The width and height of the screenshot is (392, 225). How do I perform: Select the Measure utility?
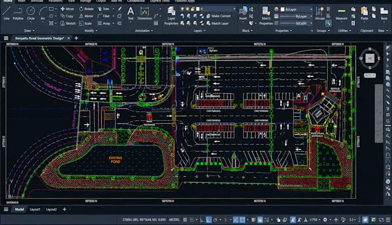point(341,13)
